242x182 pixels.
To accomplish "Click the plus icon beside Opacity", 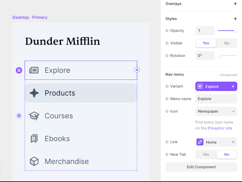I will tap(167, 31).
